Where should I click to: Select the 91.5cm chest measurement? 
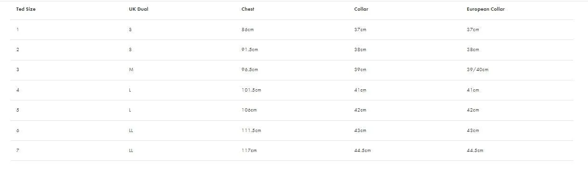pyautogui.click(x=250, y=50)
